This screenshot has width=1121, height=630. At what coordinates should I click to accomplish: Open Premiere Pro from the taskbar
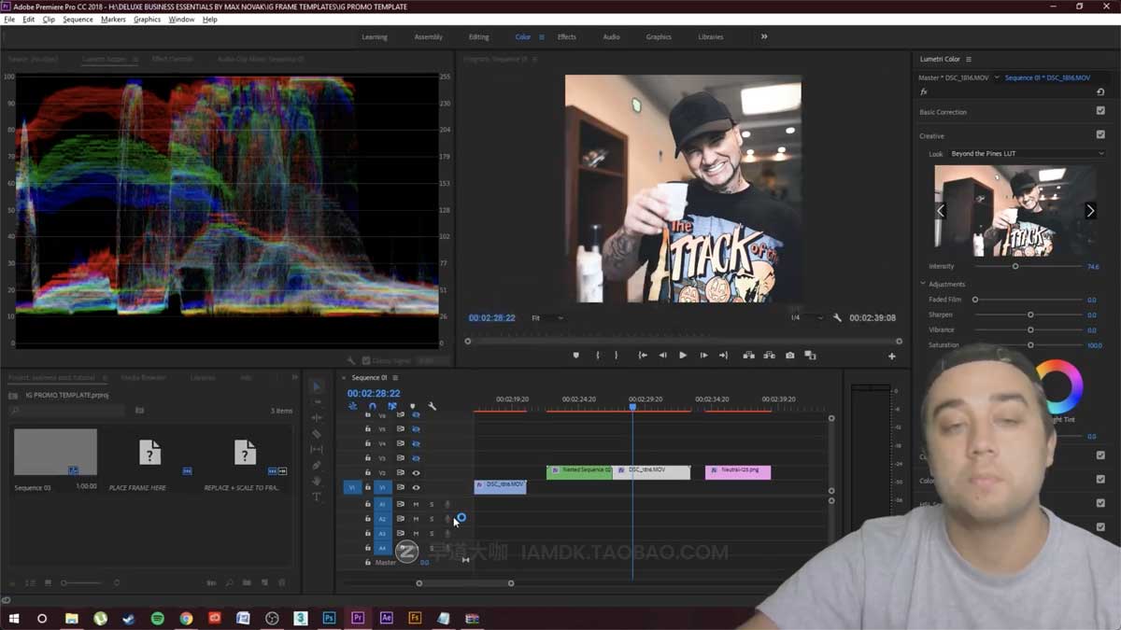tap(358, 618)
